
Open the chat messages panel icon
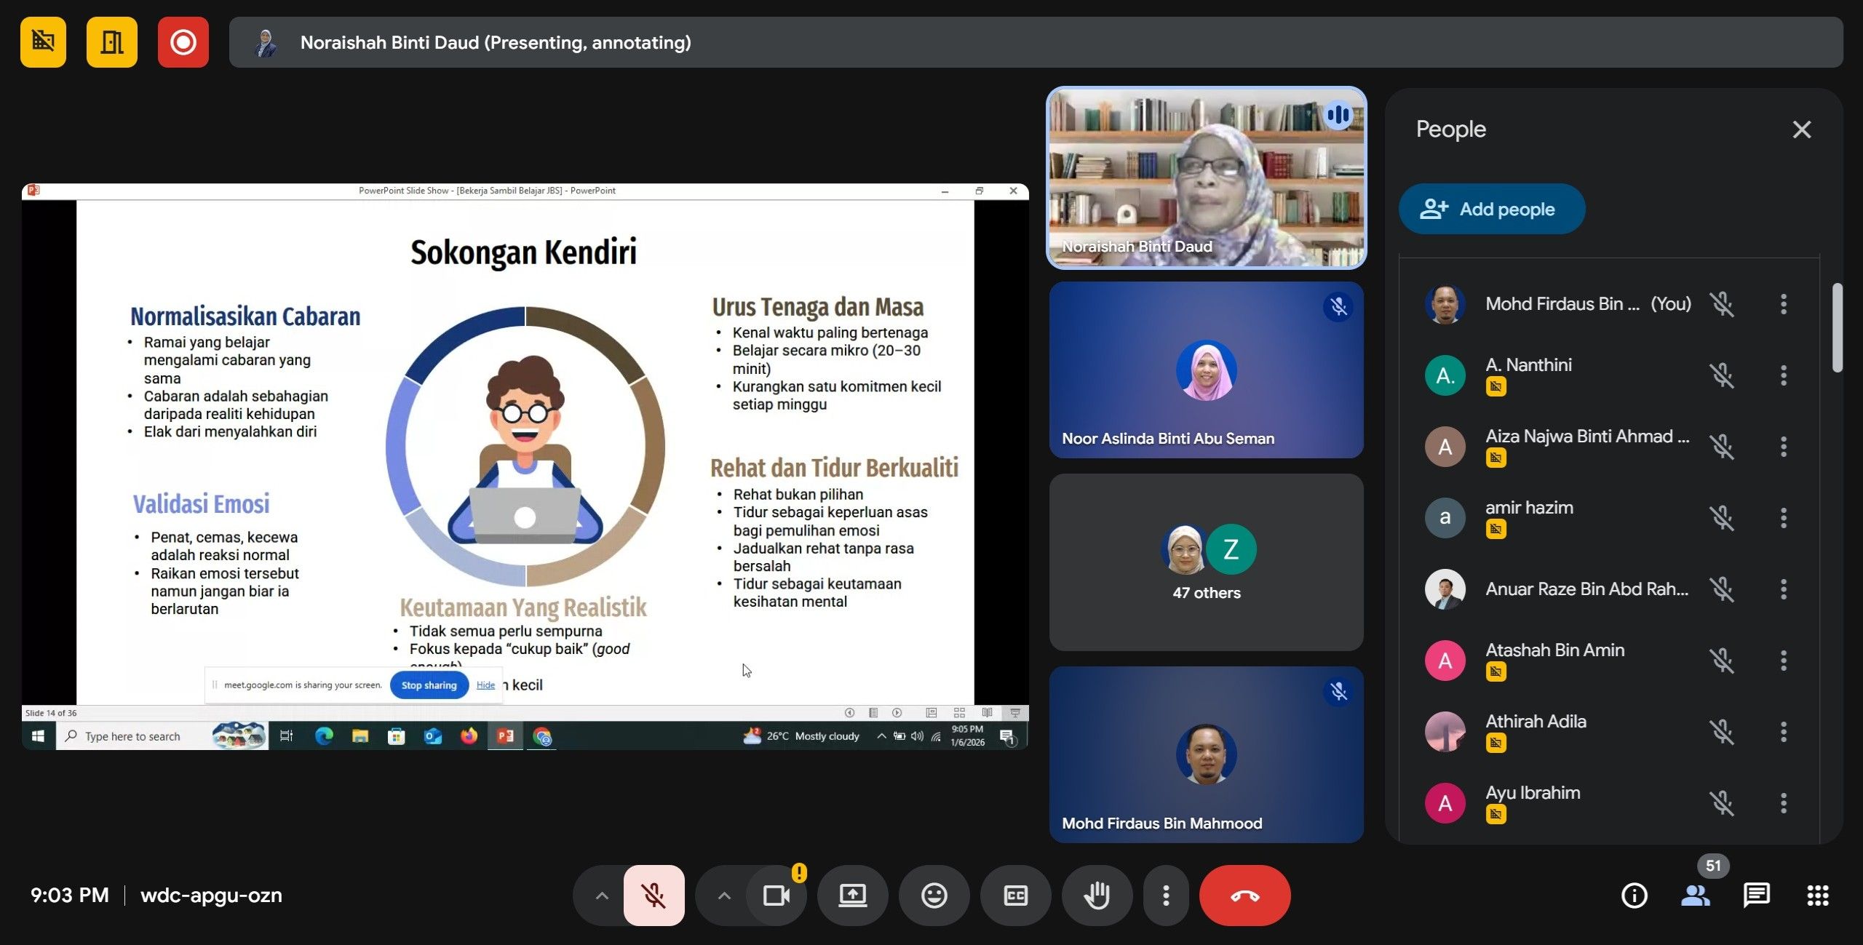1756,896
